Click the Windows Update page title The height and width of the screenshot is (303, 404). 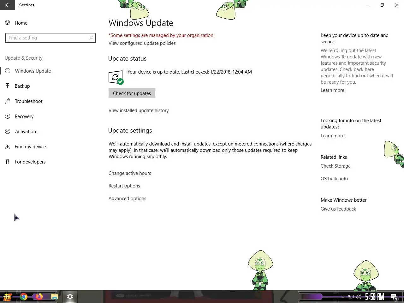[x=141, y=23]
